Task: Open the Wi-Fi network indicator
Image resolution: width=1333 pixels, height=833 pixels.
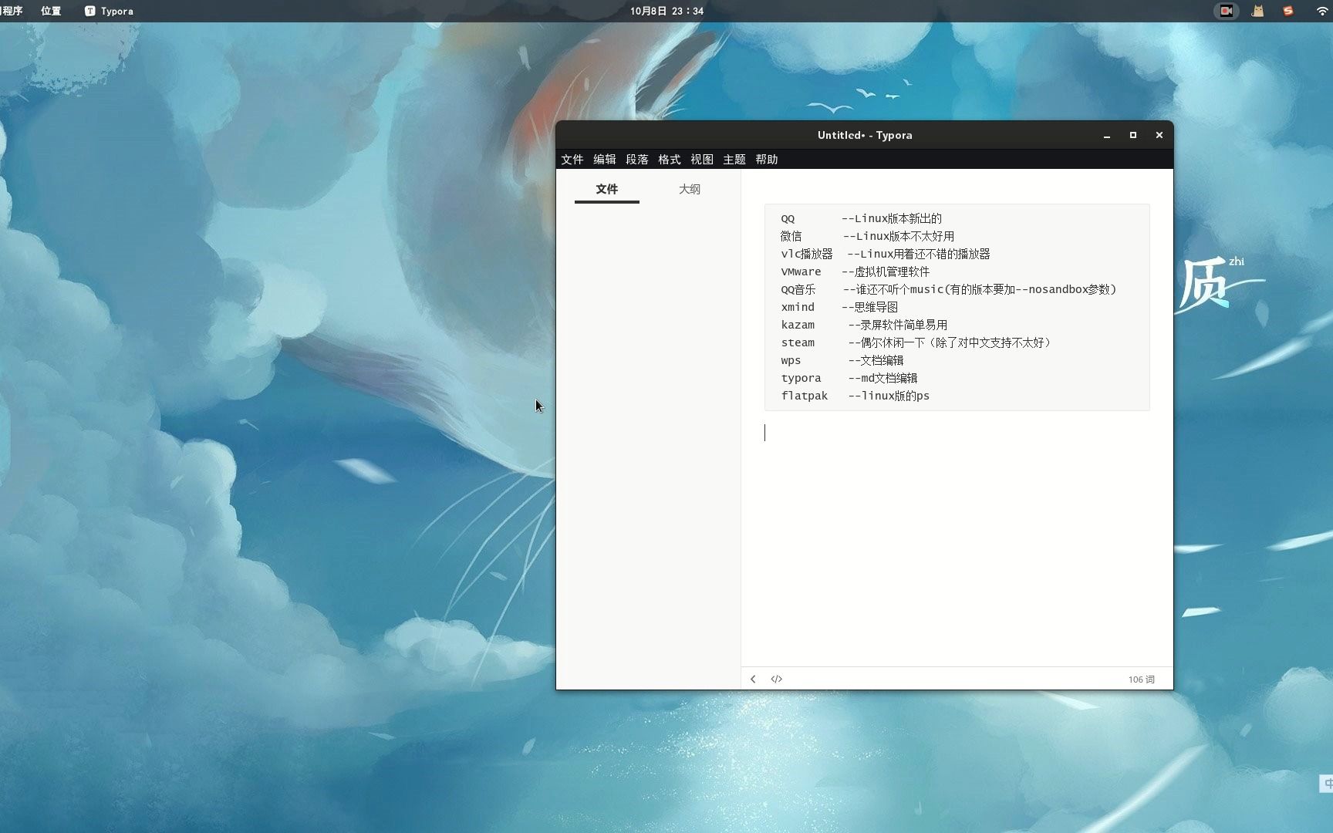Action: tap(1321, 11)
